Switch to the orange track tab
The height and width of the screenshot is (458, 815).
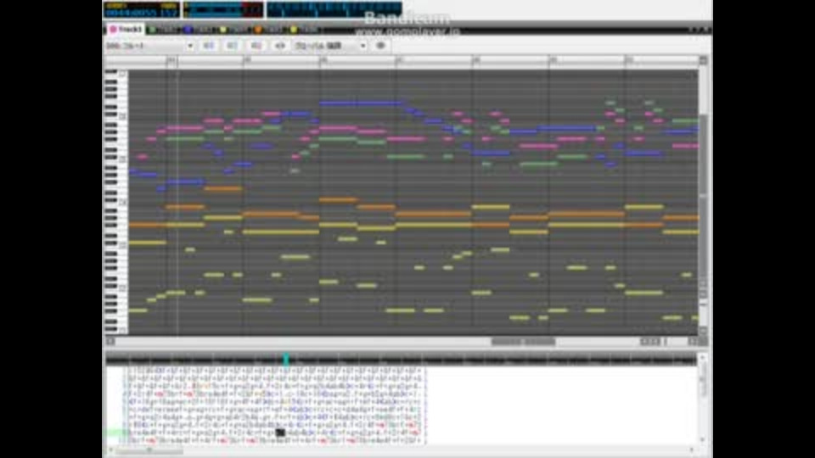[x=270, y=31]
